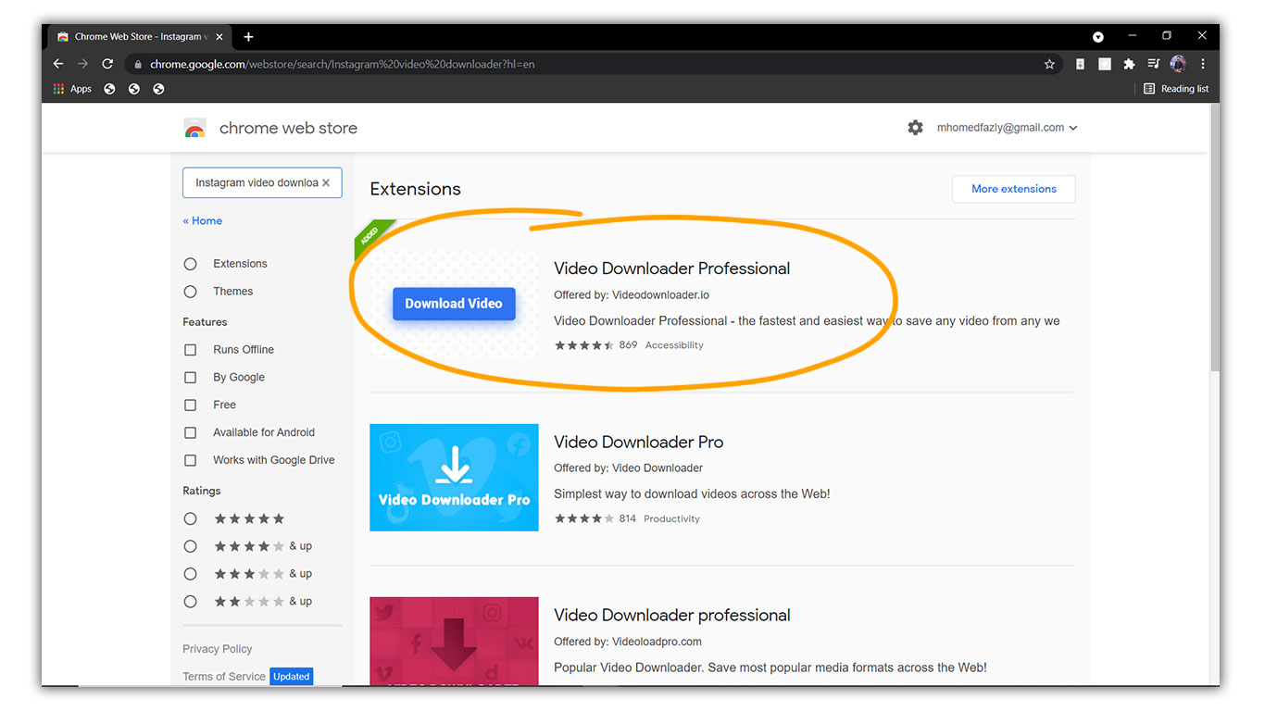
Task: Click the Accessibility category label
Action: [x=674, y=345]
